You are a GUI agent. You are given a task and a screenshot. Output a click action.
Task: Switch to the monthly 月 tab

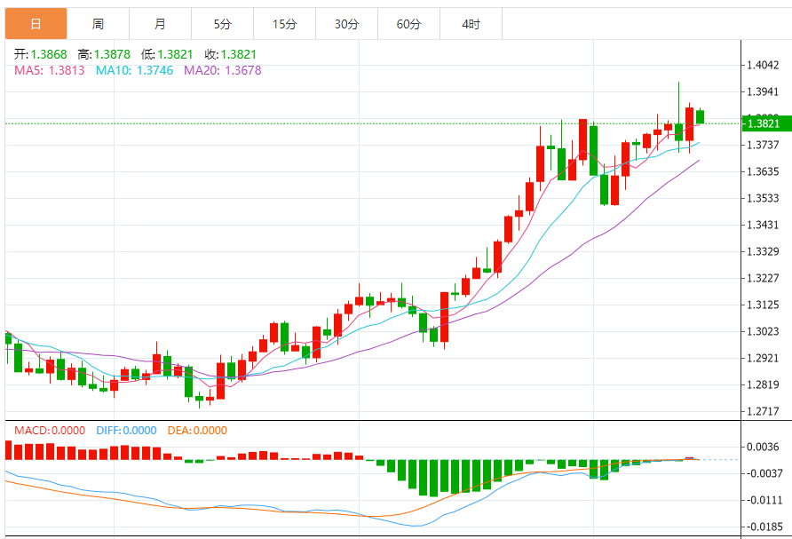(160, 24)
